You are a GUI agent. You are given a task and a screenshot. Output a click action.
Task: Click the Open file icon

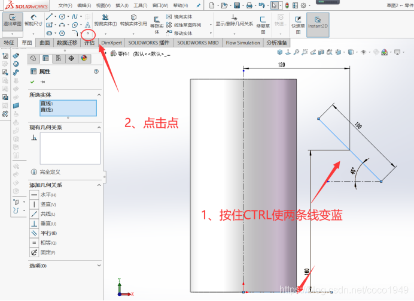[x=224, y=5]
